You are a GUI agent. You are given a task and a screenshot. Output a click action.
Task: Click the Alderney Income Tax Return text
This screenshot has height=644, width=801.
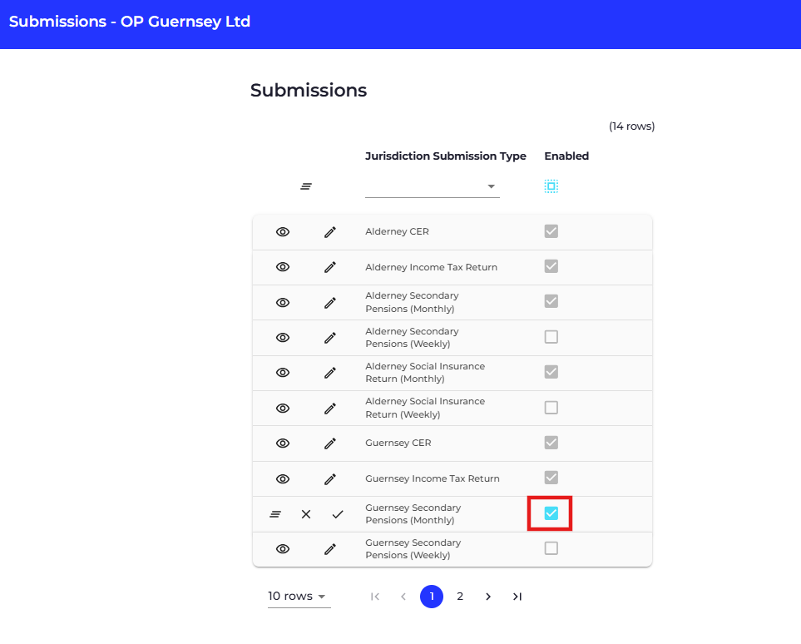[x=431, y=267]
